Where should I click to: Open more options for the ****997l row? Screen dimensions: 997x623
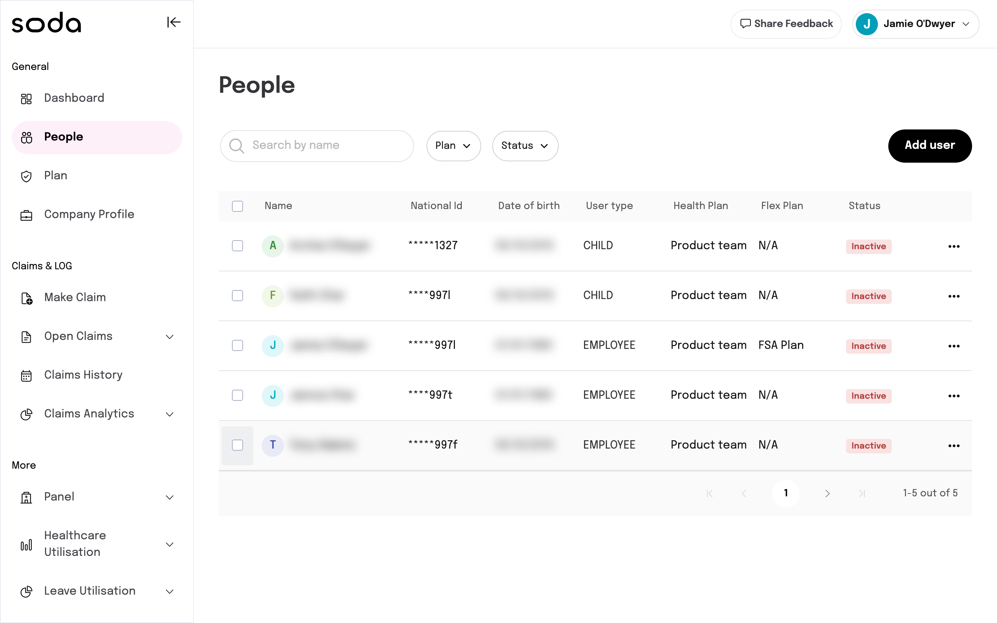[954, 296]
